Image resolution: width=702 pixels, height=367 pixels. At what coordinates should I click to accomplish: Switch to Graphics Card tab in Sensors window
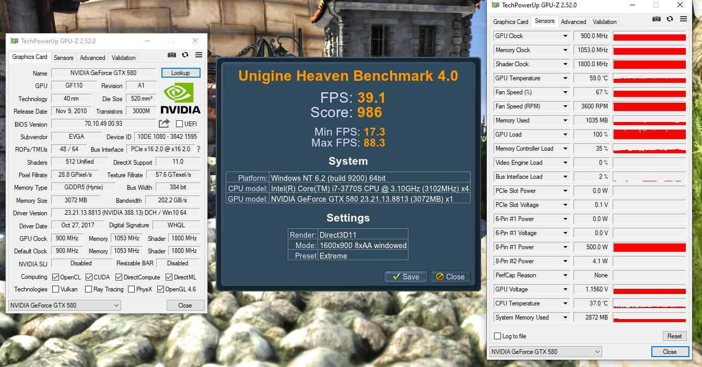(x=511, y=22)
